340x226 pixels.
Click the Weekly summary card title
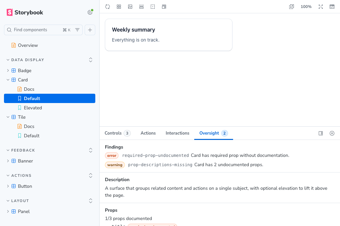coord(133,30)
